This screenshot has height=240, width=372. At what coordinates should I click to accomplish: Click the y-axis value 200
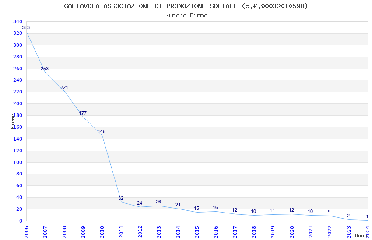pos(18,103)
